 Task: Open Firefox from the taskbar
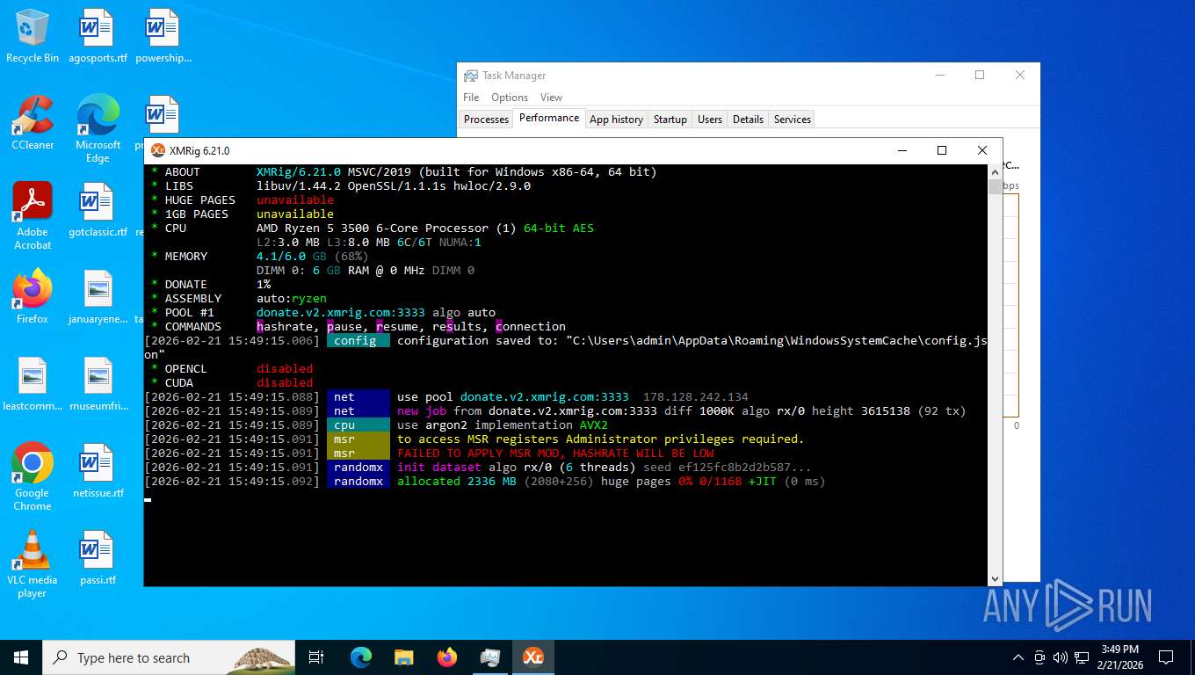click(446, 657)
